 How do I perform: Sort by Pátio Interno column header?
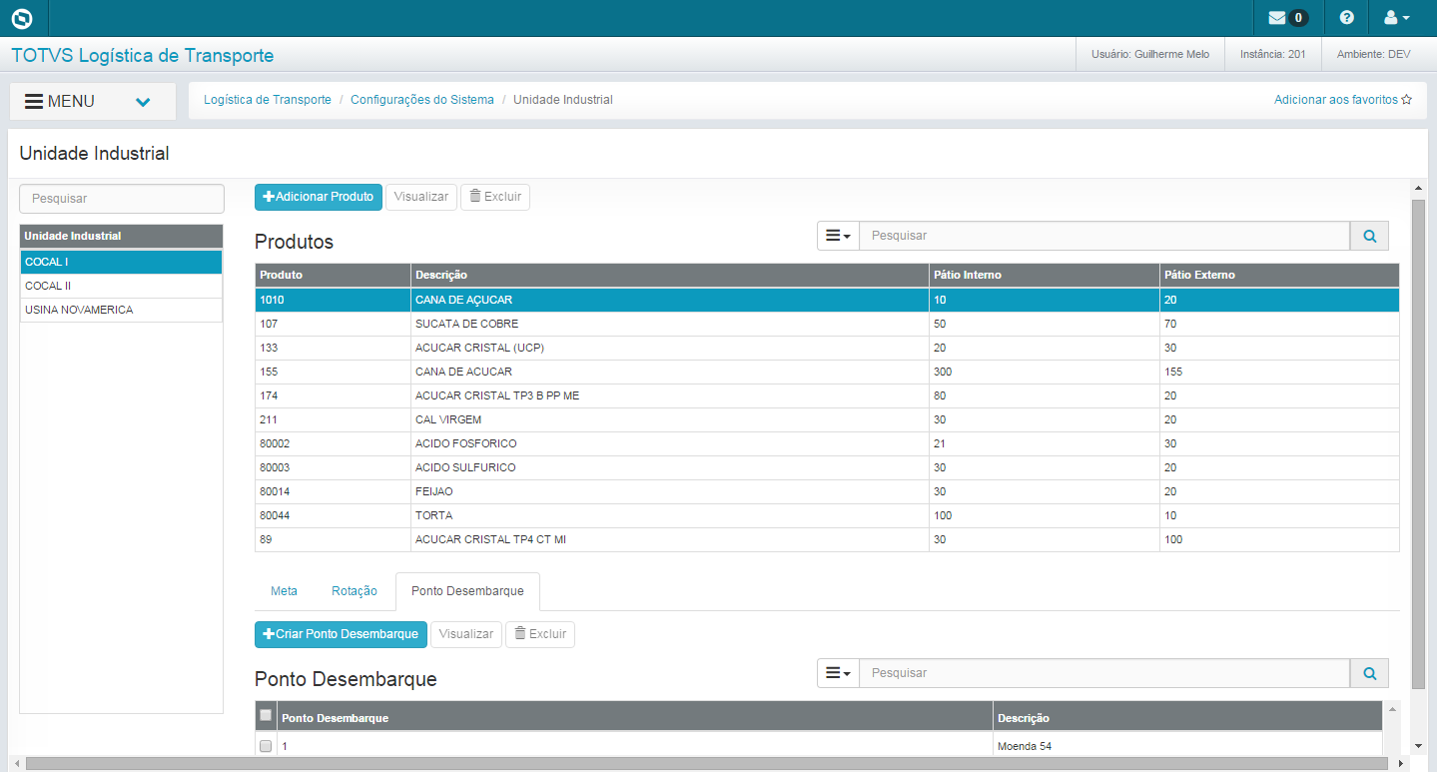click(1045, 275)
